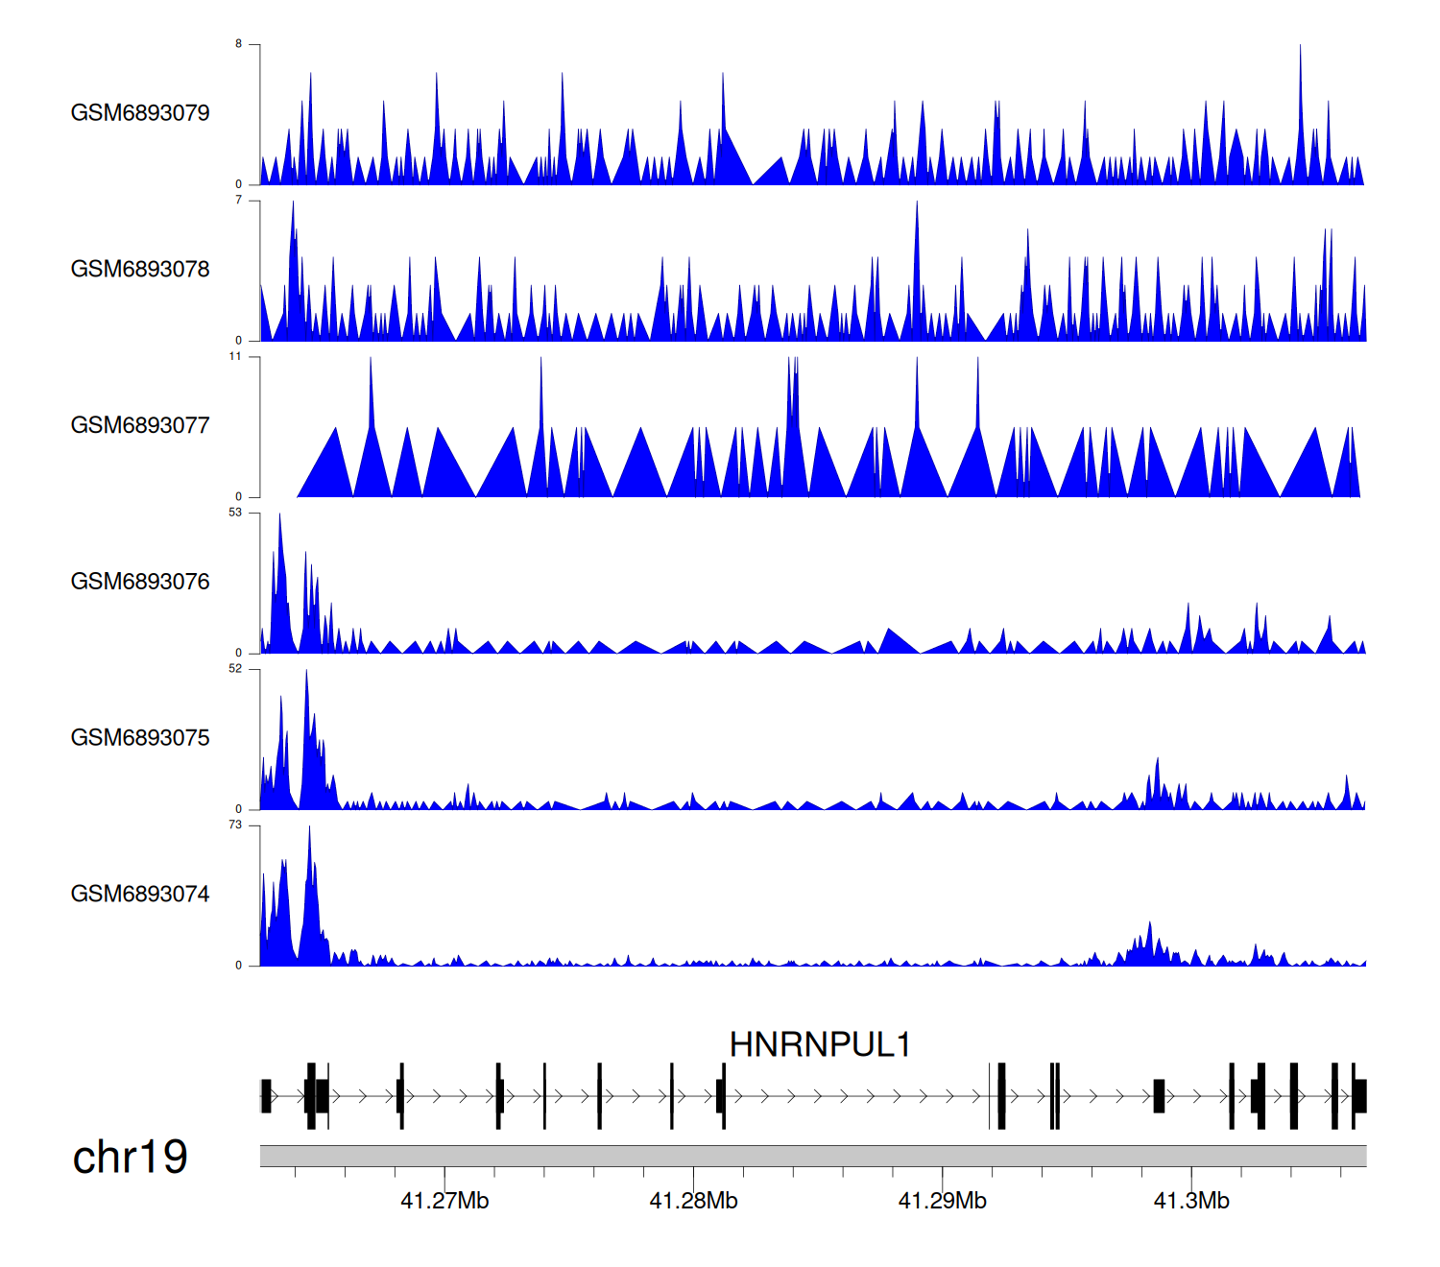Click the 41.27Mb axis position label
This screenshot has height=1267, width=1440.
click(x=444, y=1202)
